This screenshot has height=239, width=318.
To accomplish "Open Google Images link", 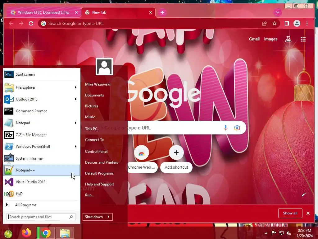I will pos(270,39).
